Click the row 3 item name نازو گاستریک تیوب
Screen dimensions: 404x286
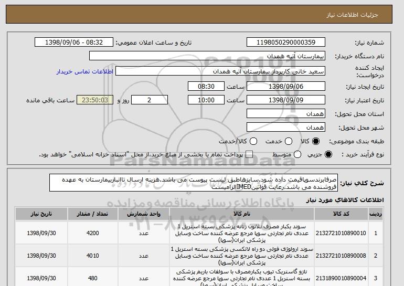coord(242,278)
